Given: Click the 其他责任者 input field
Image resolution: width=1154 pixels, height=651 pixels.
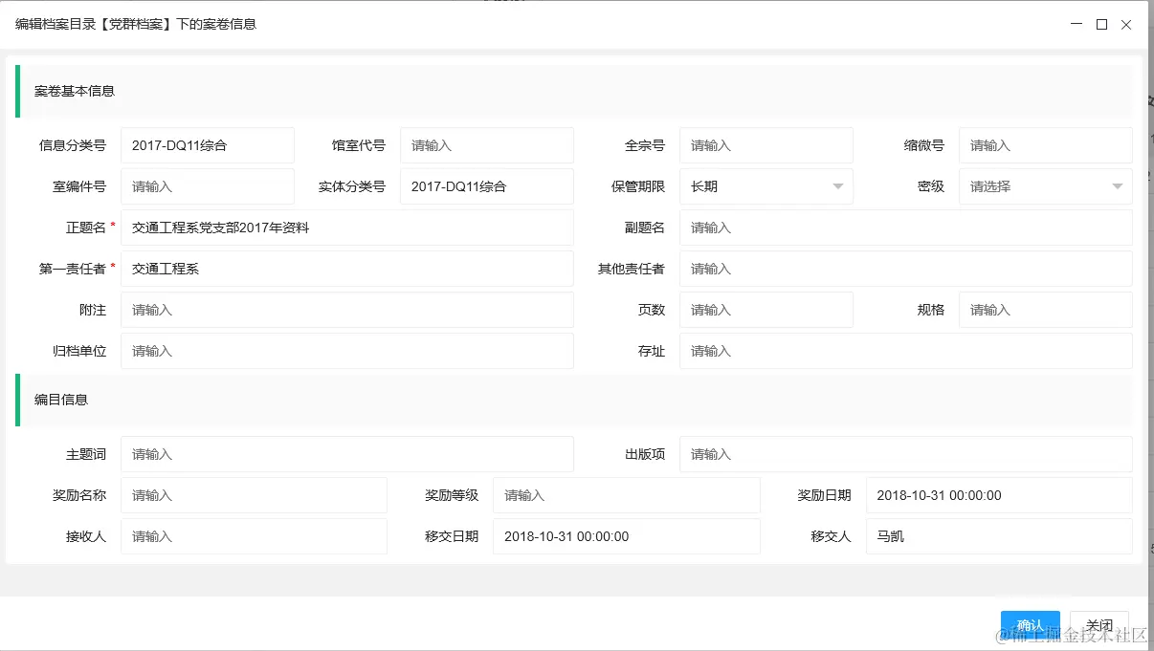Looking at the screenshot, I should tap(904, 269).
